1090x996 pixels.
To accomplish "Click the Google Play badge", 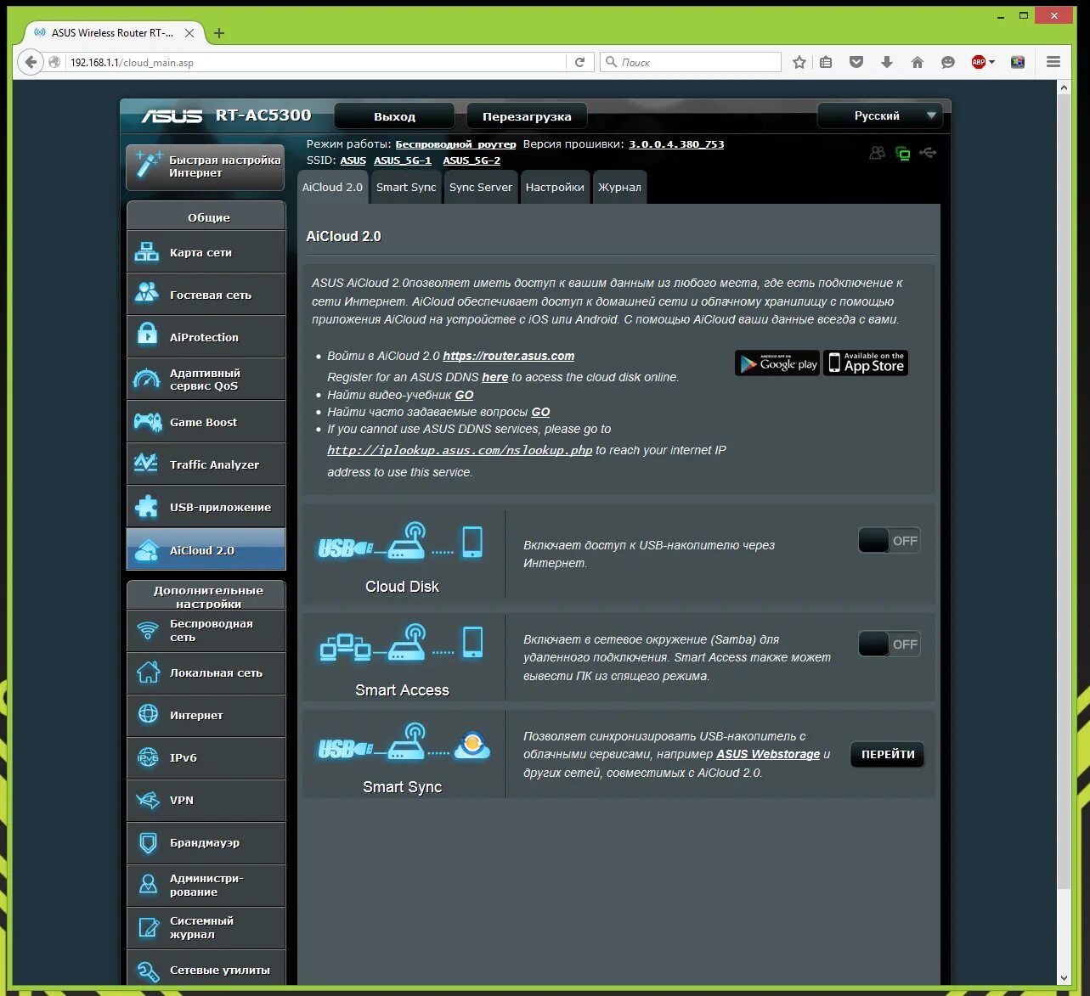I will (x=777, y=363).
